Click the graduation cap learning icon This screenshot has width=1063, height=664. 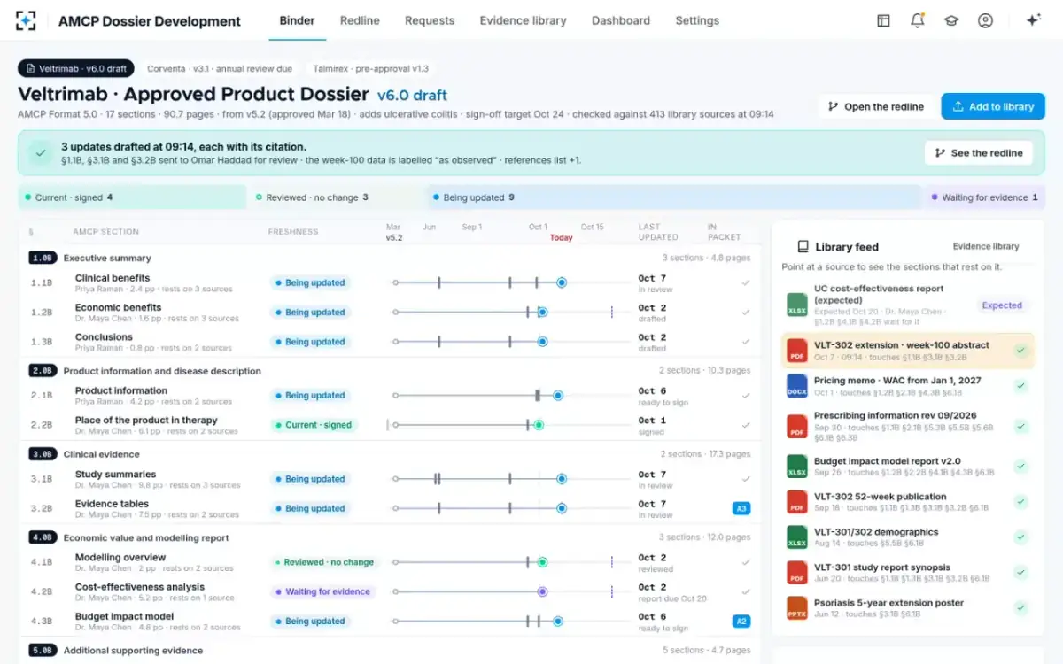951,20
